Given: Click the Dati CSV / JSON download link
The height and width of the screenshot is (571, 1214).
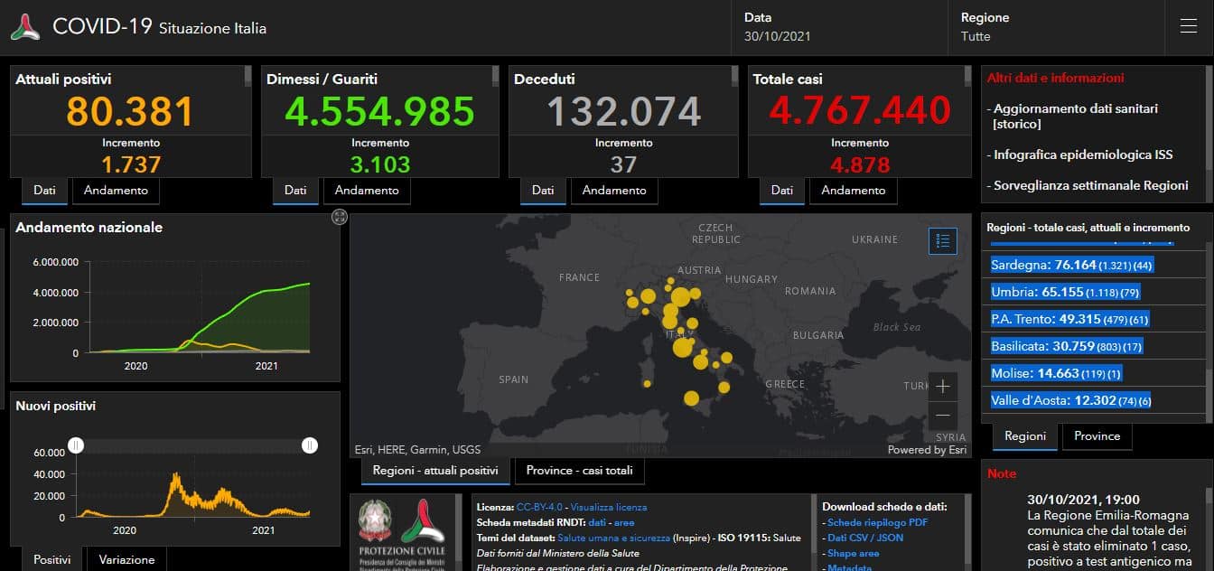Looking at the screenshot, I should (865, 538).
